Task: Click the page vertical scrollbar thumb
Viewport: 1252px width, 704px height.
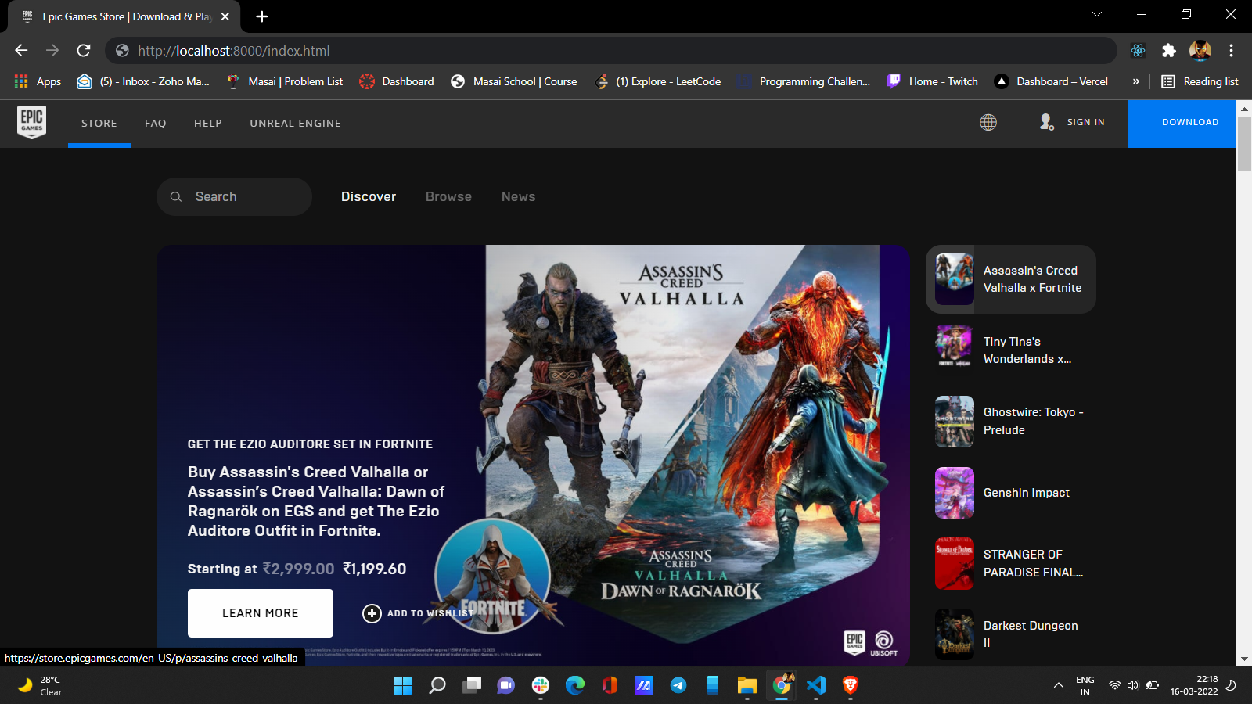Action: click(1244, 142)
